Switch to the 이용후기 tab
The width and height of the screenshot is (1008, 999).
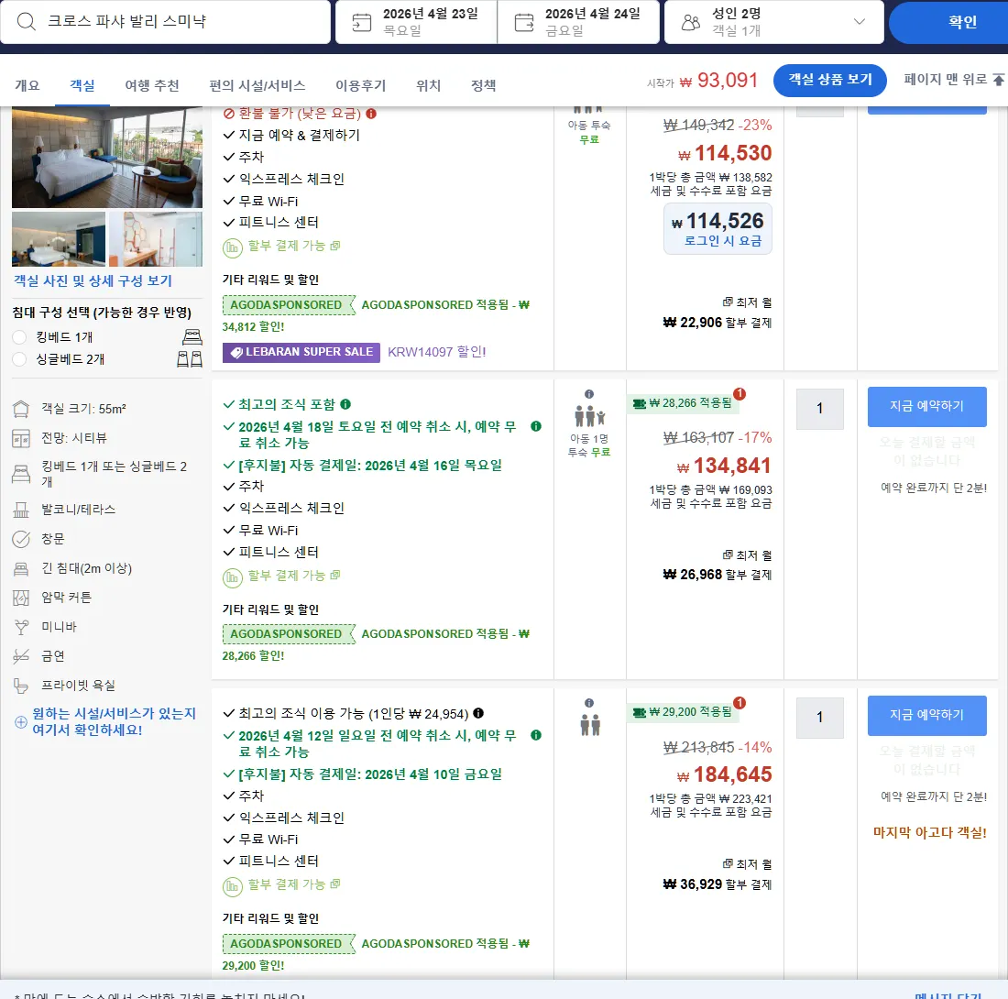(x=361, y=85)
